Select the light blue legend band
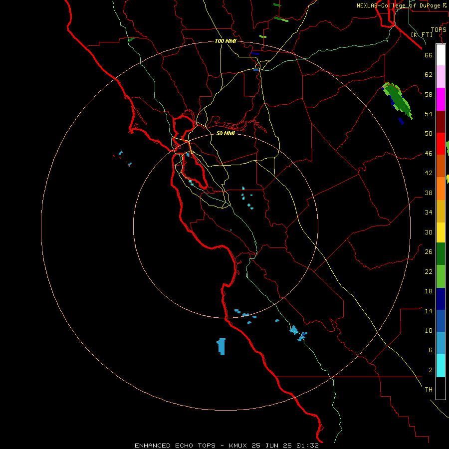Screen dimensions: 449x449 [441, 343]
